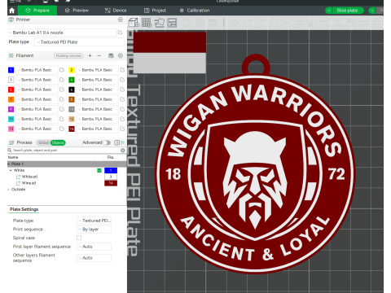
Task: Edit filament 13 preset icon
Action: click(x=62, y=129)
